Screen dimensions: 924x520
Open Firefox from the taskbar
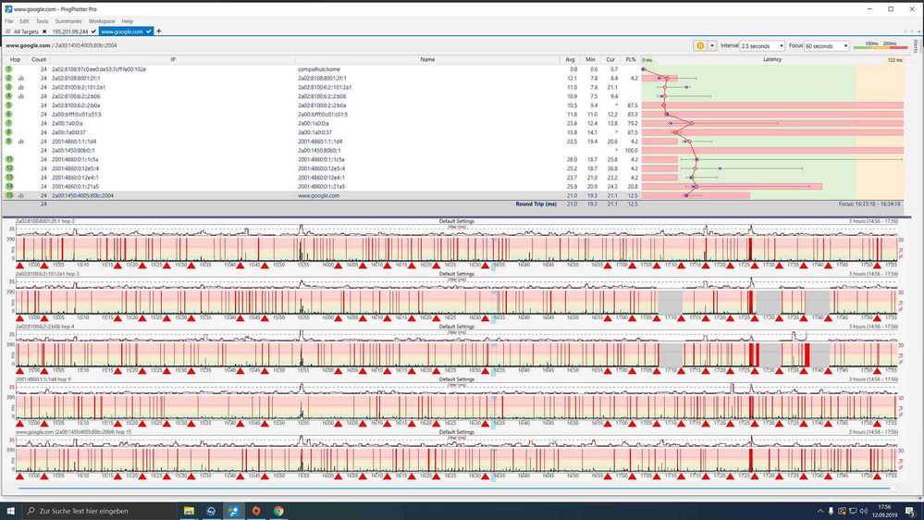click(256, 511)
